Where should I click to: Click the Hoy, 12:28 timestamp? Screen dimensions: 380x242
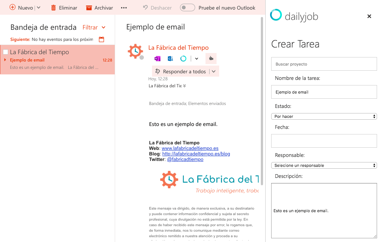point(158,79)
